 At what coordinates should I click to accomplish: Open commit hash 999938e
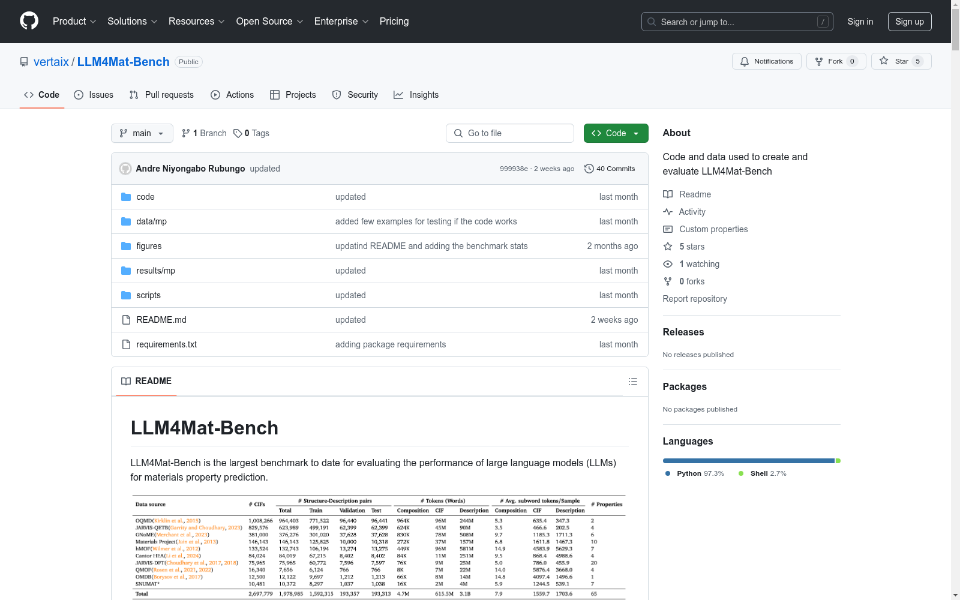514,169
